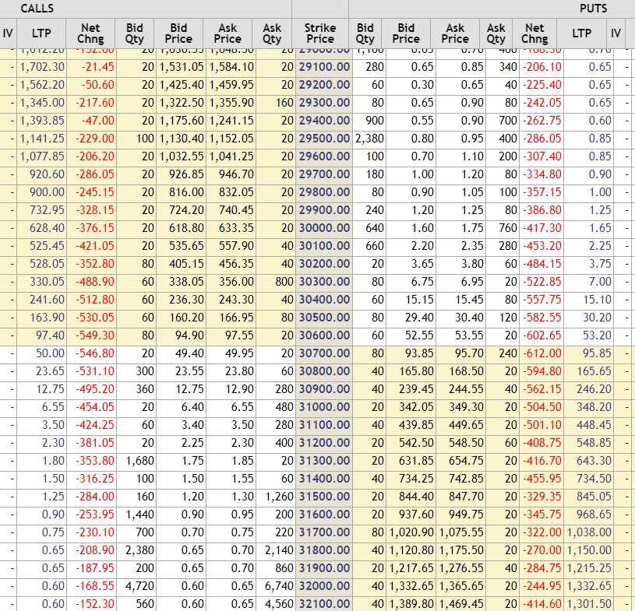Image resolution: width=635 pixels, height=611 pixels.
Task: Select puts LTP value 968.65
Action: point(594,514)
